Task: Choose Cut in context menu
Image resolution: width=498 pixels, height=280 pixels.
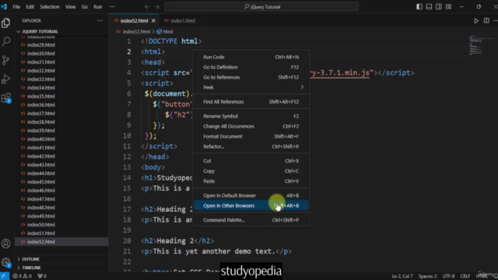Action: click(x=251, y=161)
